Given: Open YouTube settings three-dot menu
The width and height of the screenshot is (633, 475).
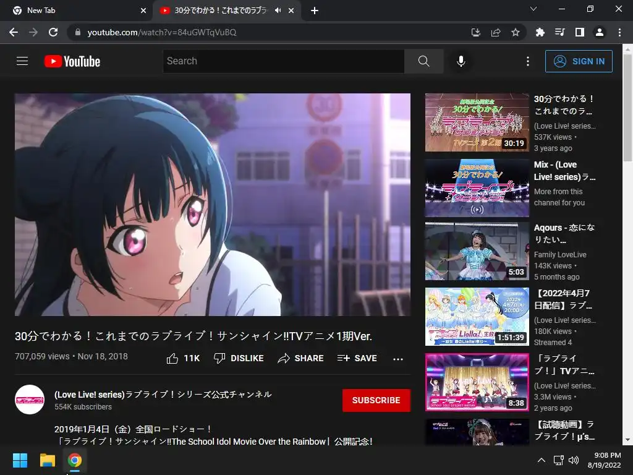Looking at the screenshot, I should tap(528, 61).
